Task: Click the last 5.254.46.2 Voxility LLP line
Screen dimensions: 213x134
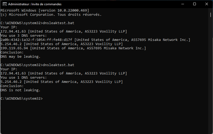Action: [x=62, y=82]
